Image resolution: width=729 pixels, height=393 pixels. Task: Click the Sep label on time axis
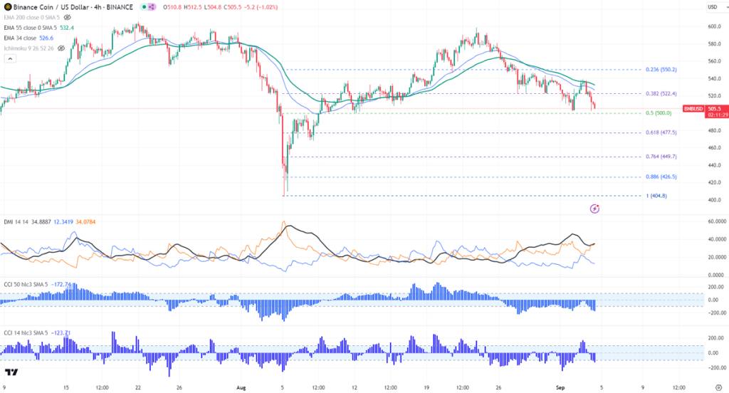point(561,387)
